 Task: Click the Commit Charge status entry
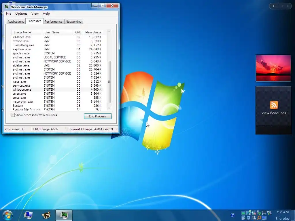[x=90, y=129]
